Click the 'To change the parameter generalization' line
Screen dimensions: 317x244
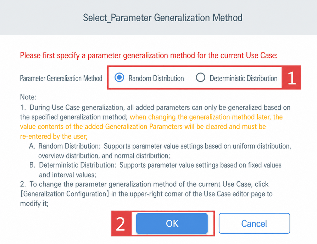pos(144,184)
